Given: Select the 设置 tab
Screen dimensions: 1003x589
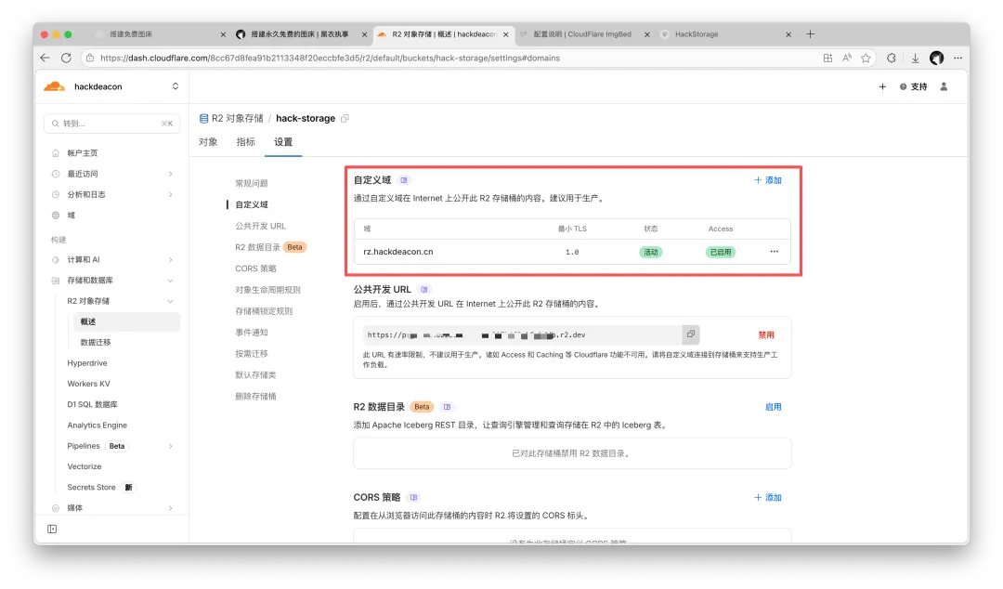Looking at the screenshot, I should 283,142.
